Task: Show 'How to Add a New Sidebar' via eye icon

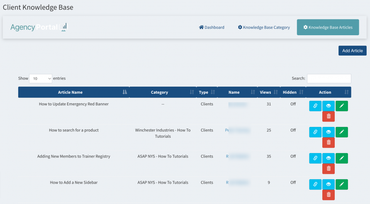Action: (x=328, y=185)
